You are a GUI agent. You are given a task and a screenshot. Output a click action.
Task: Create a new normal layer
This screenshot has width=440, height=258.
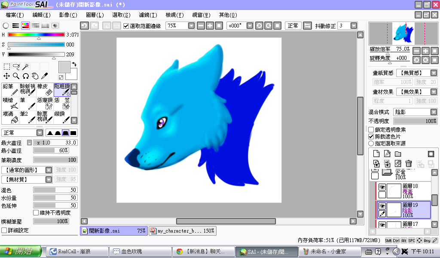pyautogui.click(x=376, y=154)
